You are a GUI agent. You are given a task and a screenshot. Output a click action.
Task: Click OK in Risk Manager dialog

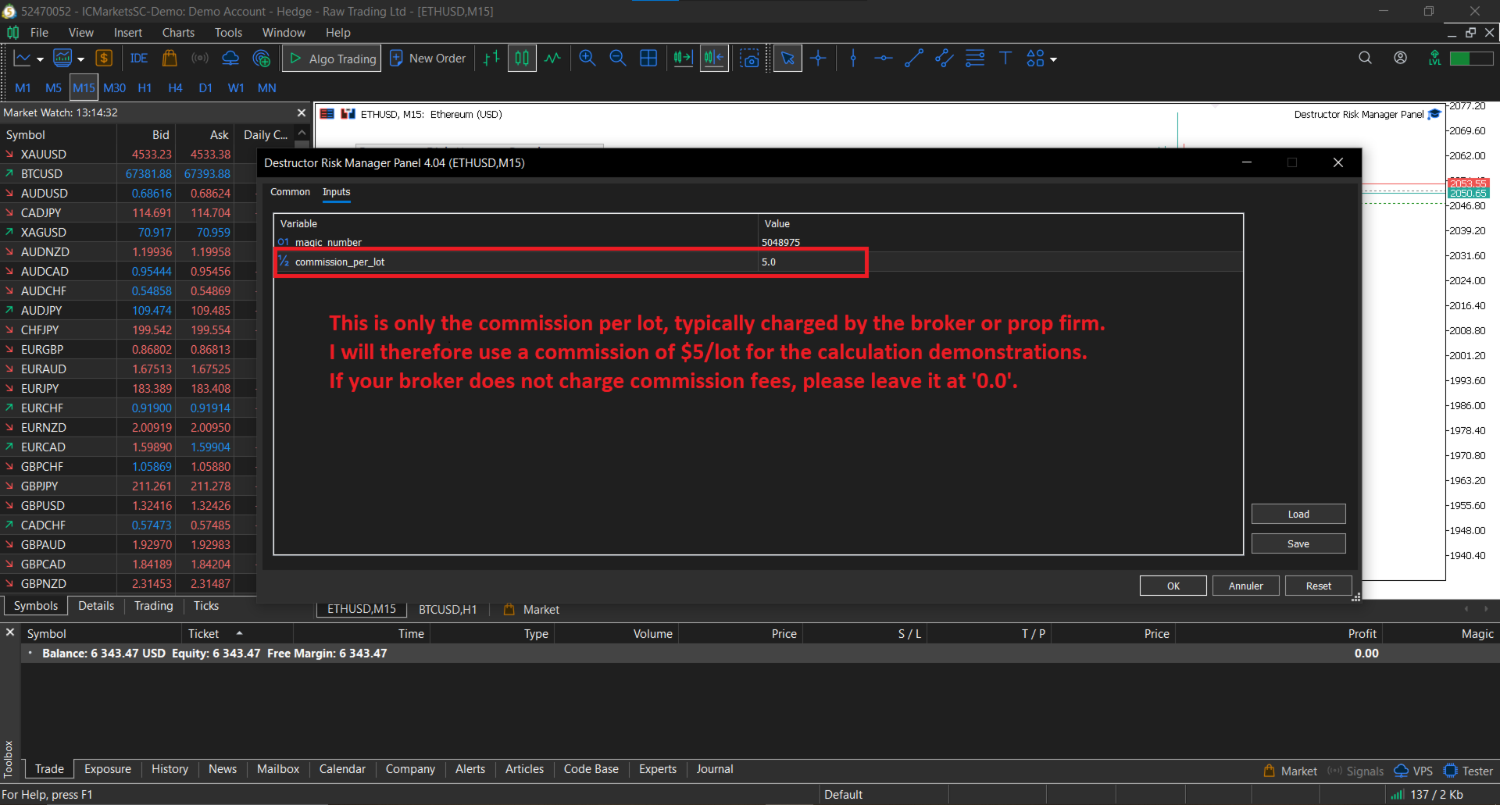point(1173,586)
